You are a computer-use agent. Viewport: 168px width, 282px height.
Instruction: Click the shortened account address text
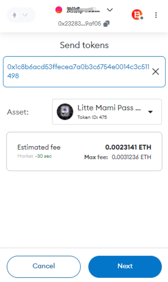point(79,24)
